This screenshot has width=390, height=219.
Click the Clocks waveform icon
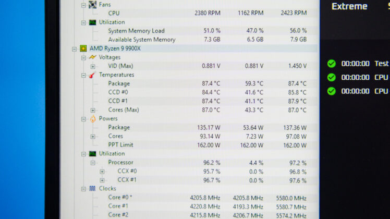click(x=92, y=189)
